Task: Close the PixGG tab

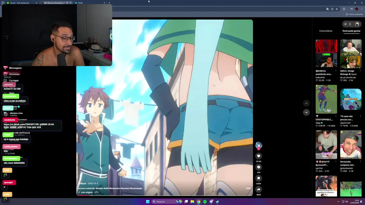Action: click(x=104, y=3)
